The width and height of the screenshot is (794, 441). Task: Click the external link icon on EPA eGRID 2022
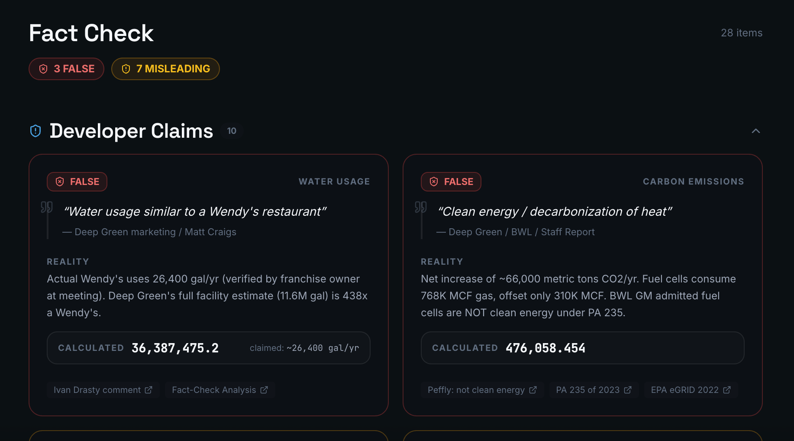point(727,389)
